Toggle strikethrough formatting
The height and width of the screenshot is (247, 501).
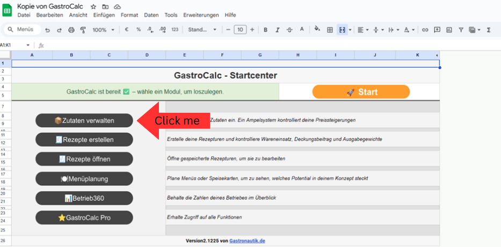[289, 30]
